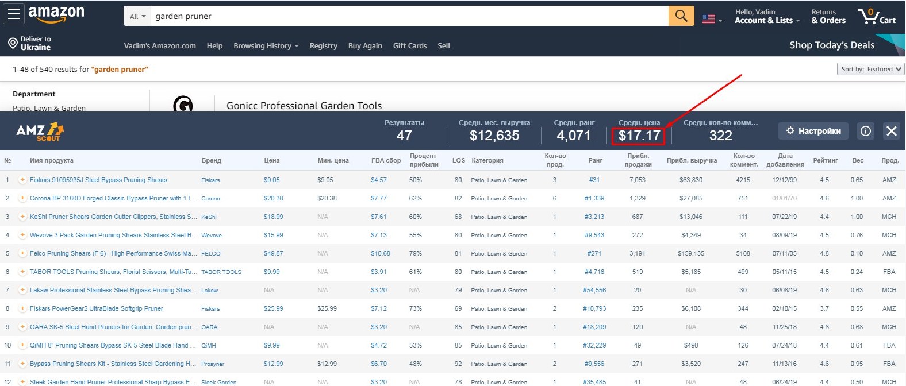Expand the Sort by: Featured dropdown
This screenshot has height=386, width=906.
click(x=870, y=69)
